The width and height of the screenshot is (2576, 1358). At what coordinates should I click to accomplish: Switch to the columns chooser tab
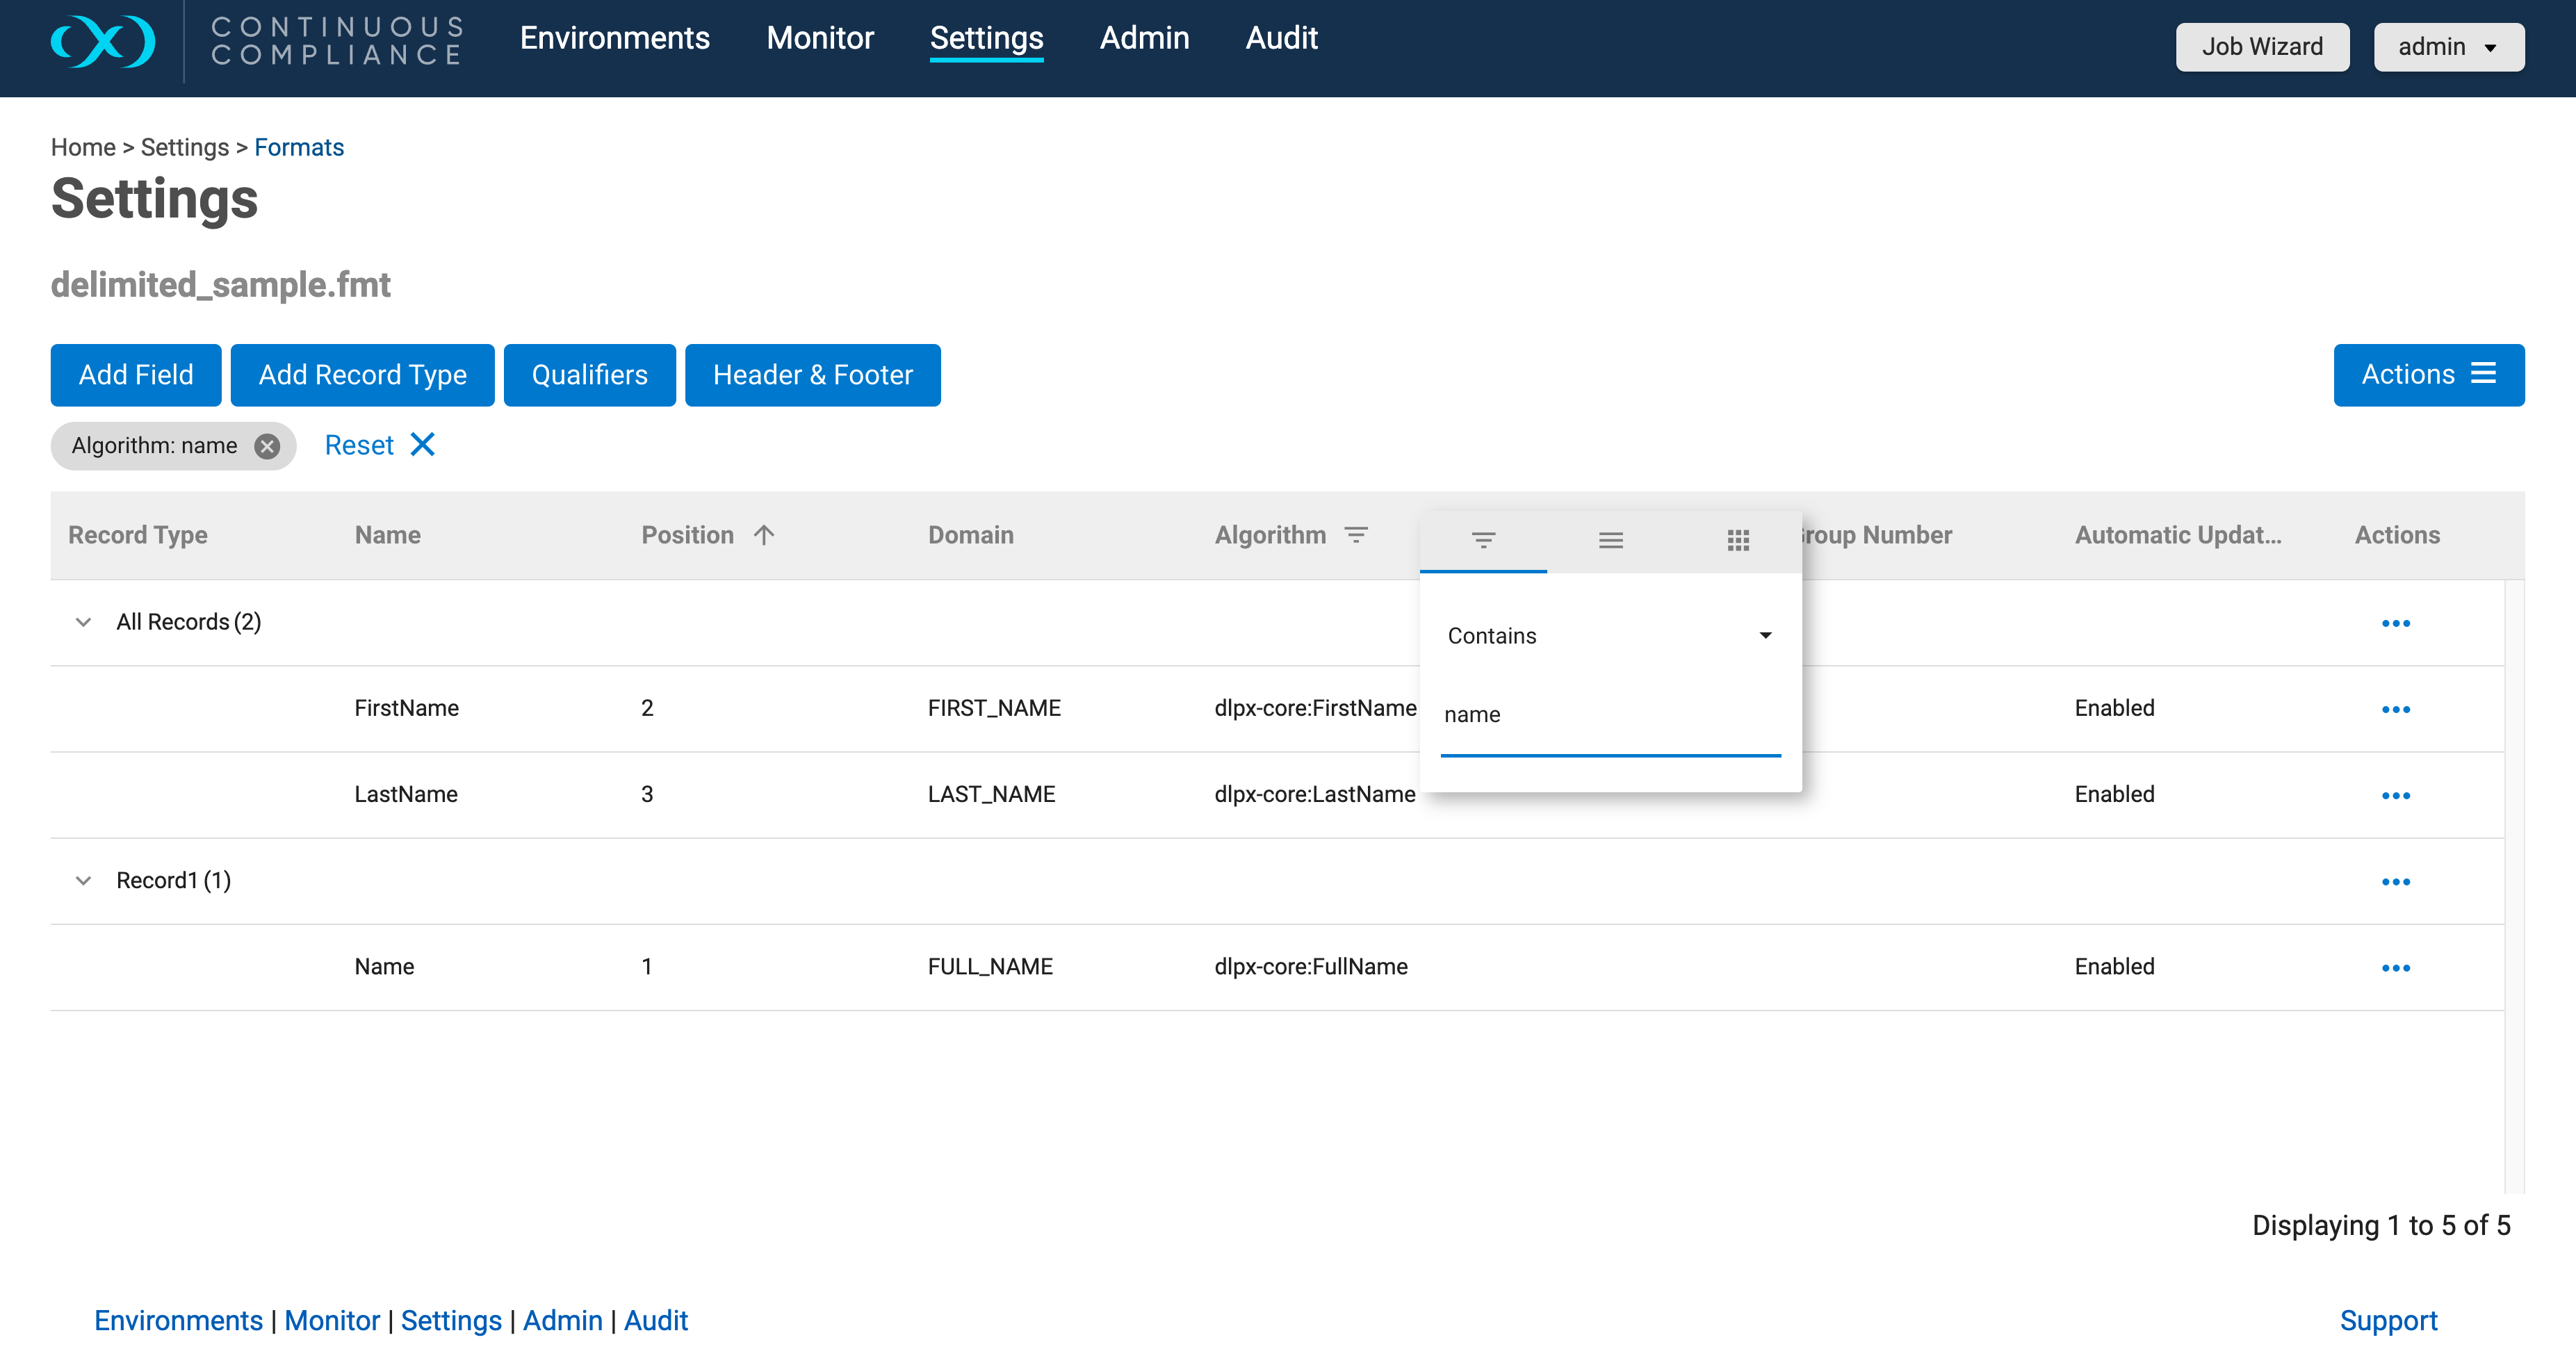(x=1738, y=541)
